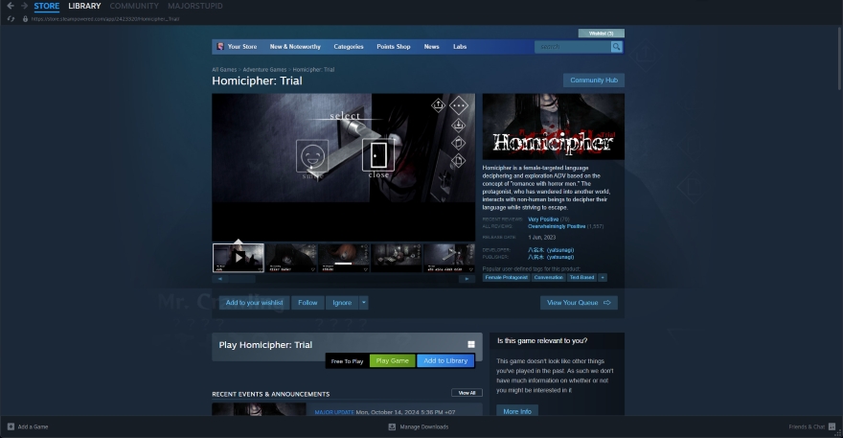
Task: Click the Follow button
Action: pyautogui.click(x=308, y=303)
